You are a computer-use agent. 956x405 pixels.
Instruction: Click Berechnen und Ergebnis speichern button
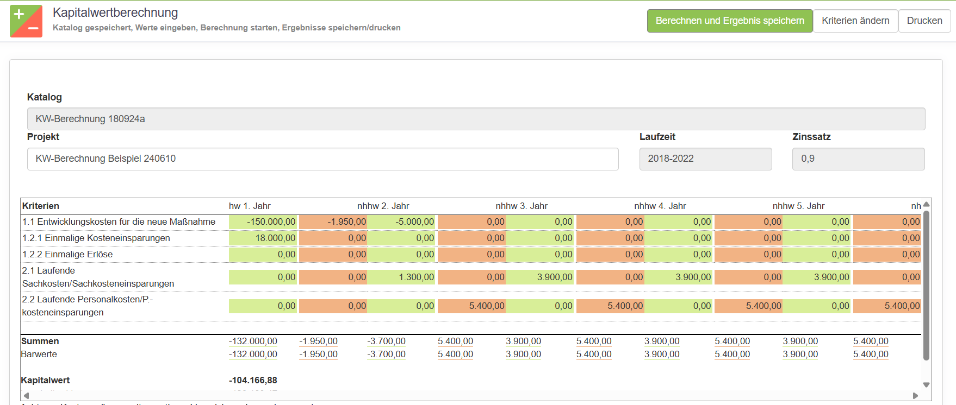coord(729,21)
